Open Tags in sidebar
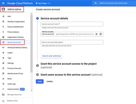Image resolution: width=136 pixels, height=104 pixels. tap(9, 58)
